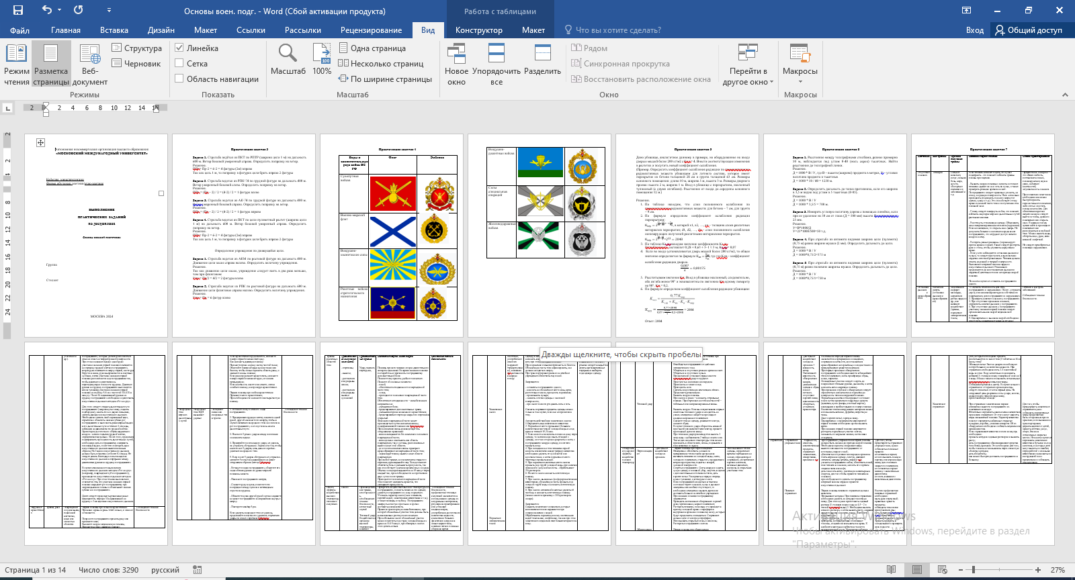Image resolution: width=1075 pixels, height=580 pixels.
Task: Open the Файл menu
Action: tap(19, 30)
